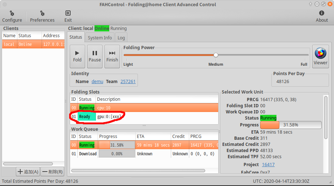The width and height of the screenshot is (334, 186).
Task: Open the About dialog icon
Action: pos(321,16)
